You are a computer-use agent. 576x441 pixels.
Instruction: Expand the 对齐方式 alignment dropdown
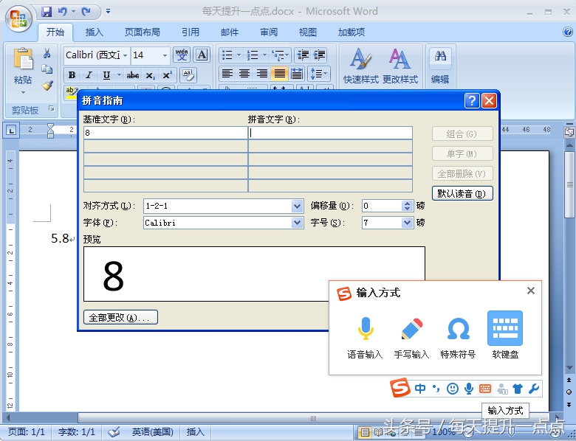click(x=297, y=206)
